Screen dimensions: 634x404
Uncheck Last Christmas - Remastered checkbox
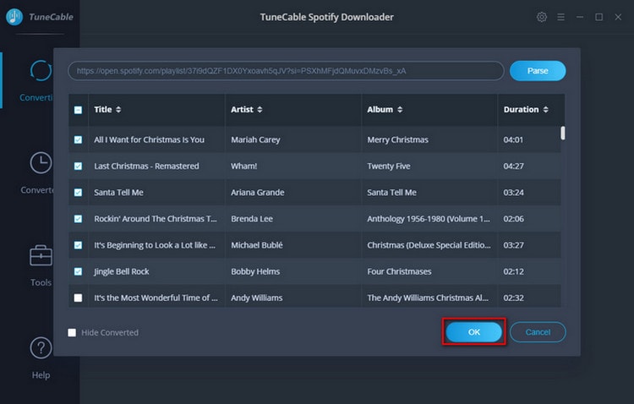[x=78, y=167]
